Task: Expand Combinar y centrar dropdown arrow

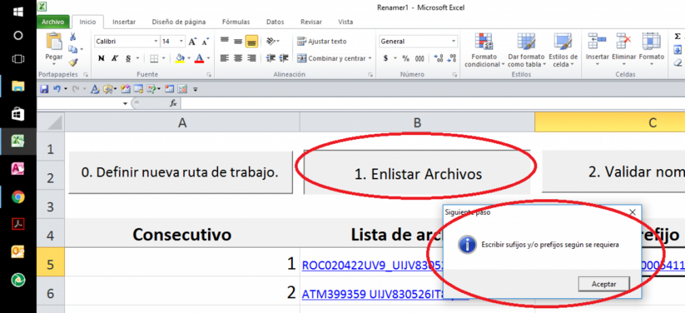Action: pos(369,58)
